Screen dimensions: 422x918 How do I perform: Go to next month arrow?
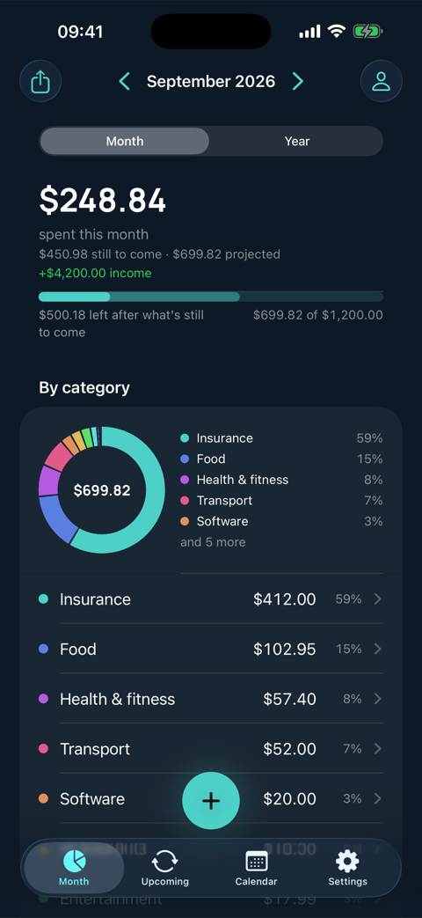298,81
